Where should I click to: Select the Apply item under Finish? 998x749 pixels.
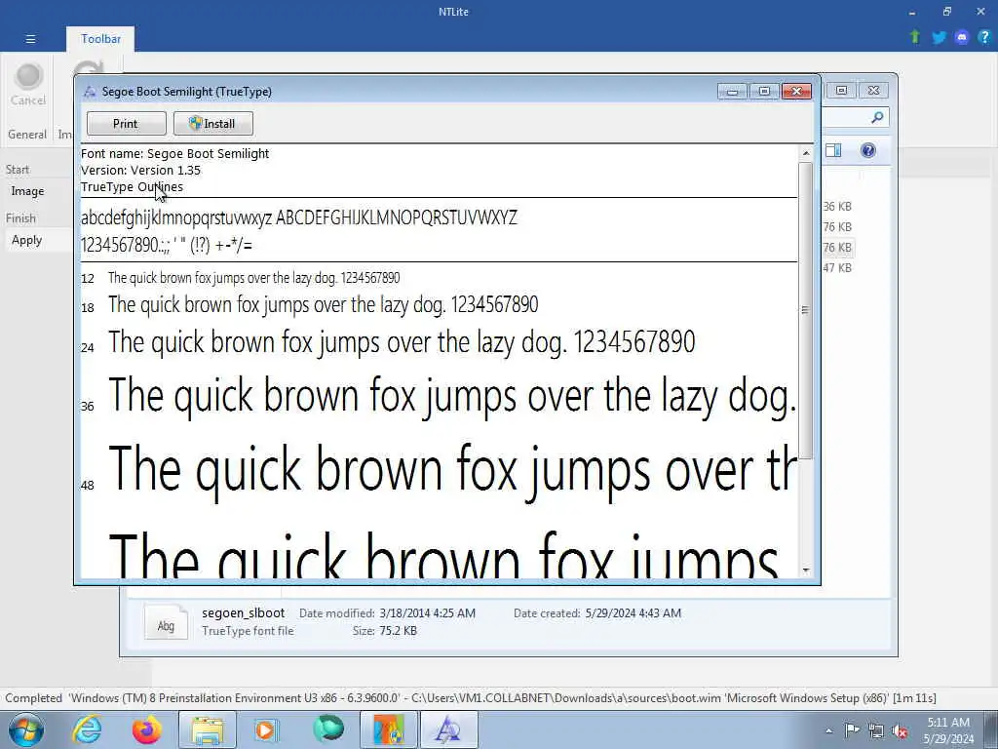tap(26, 240)
